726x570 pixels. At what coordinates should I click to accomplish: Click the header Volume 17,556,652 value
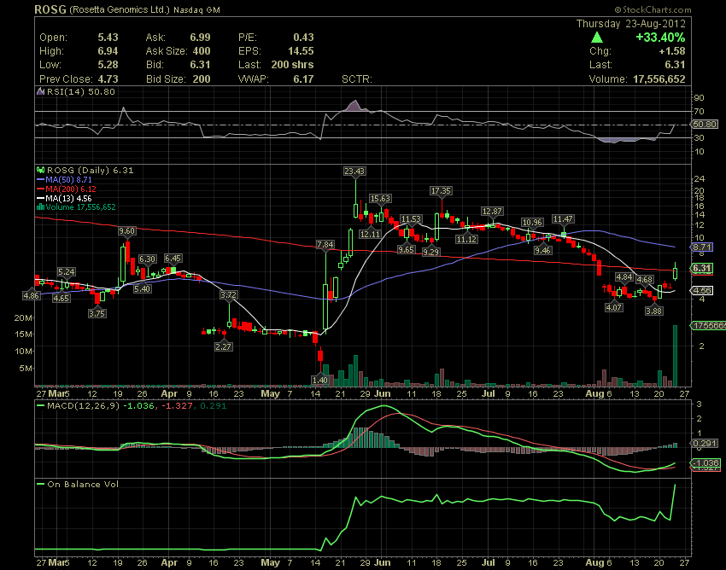[x=659, y=79]
